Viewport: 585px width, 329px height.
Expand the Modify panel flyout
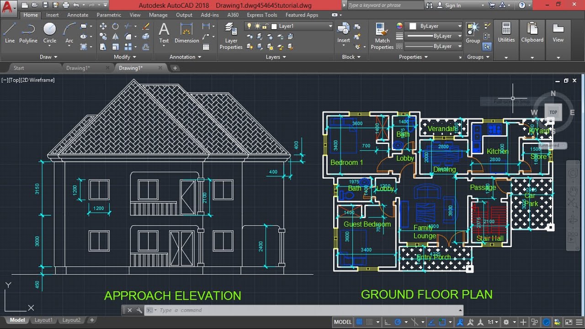click(x=125, y=57)
